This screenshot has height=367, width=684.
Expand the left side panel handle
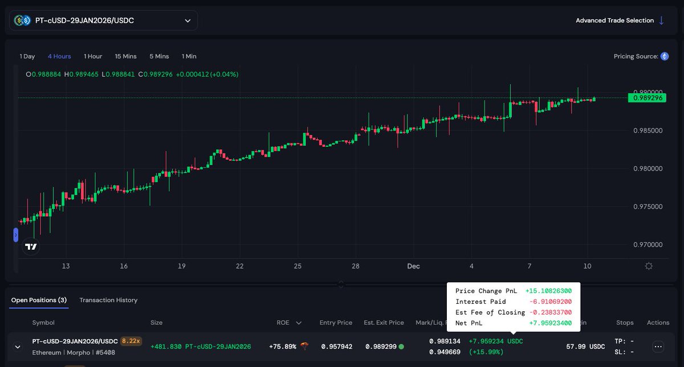click(x=15, y=234)
